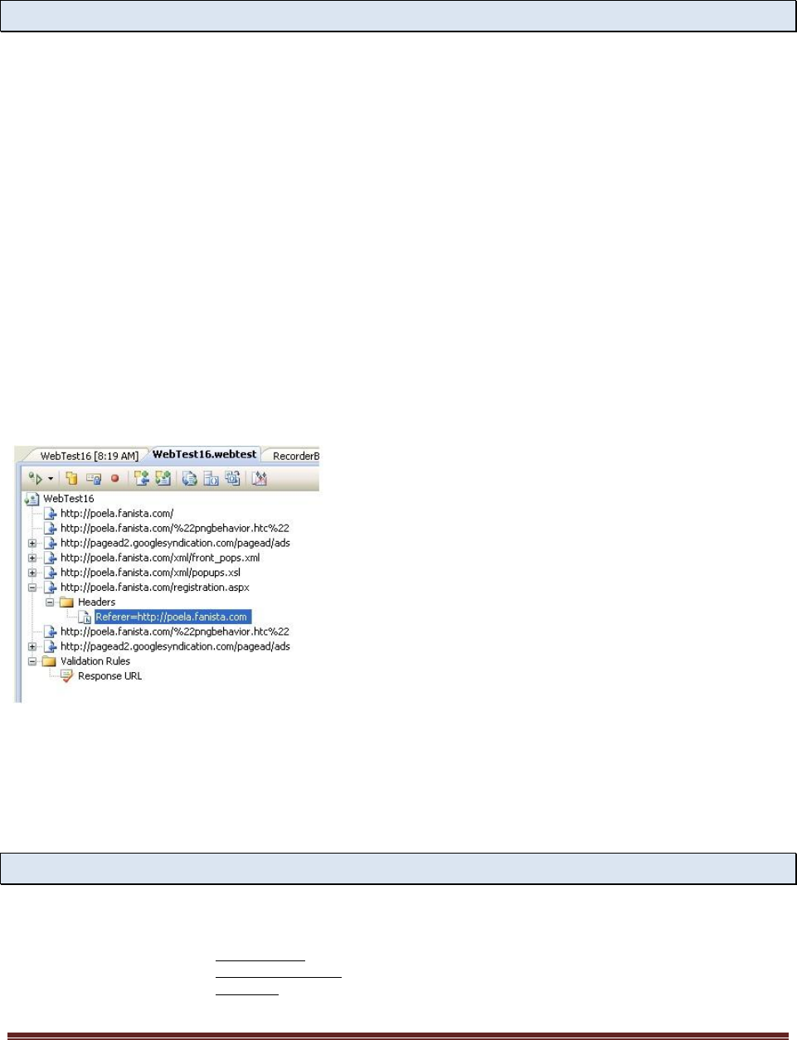Collapse the Validation Rules folder
The height and width of the screenshot is (1040, 797).
point(32,662)
